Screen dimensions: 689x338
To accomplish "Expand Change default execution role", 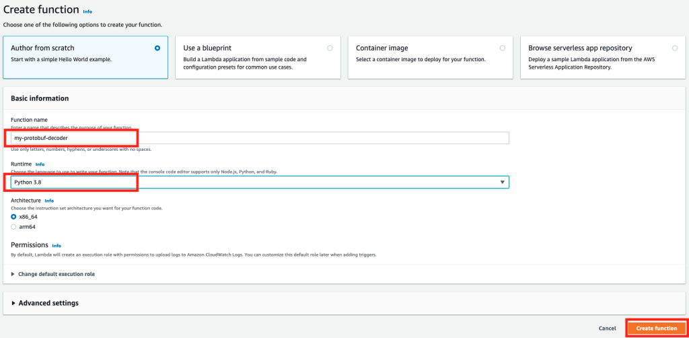I will point(14,274).
